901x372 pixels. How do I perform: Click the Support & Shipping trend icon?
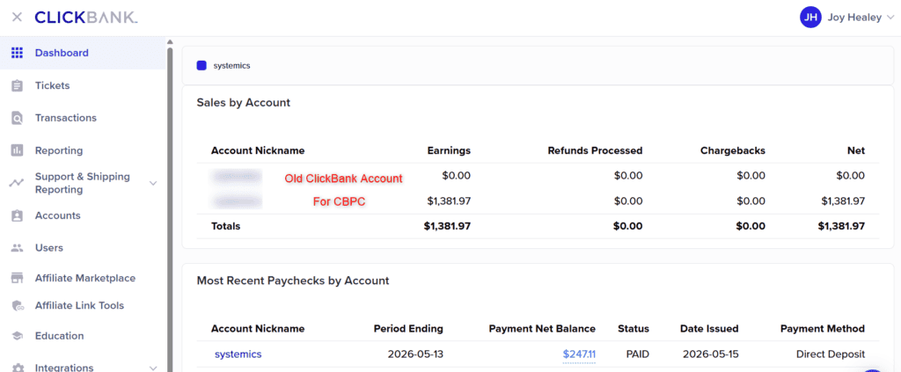click(18, 183)
